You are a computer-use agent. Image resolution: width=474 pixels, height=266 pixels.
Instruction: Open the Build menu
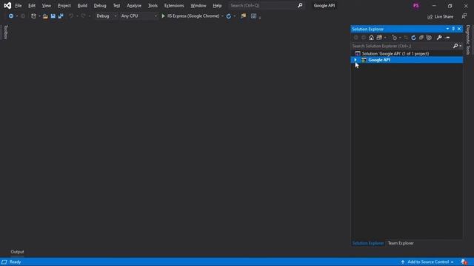[x=82, y=5]
